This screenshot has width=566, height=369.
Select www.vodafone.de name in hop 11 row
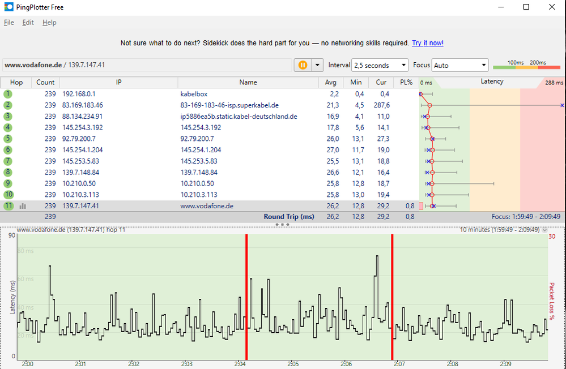pyautogui.click(x=207, y=206)
